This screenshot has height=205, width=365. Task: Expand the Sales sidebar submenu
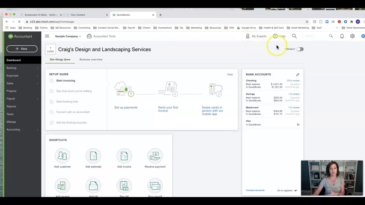37,83
